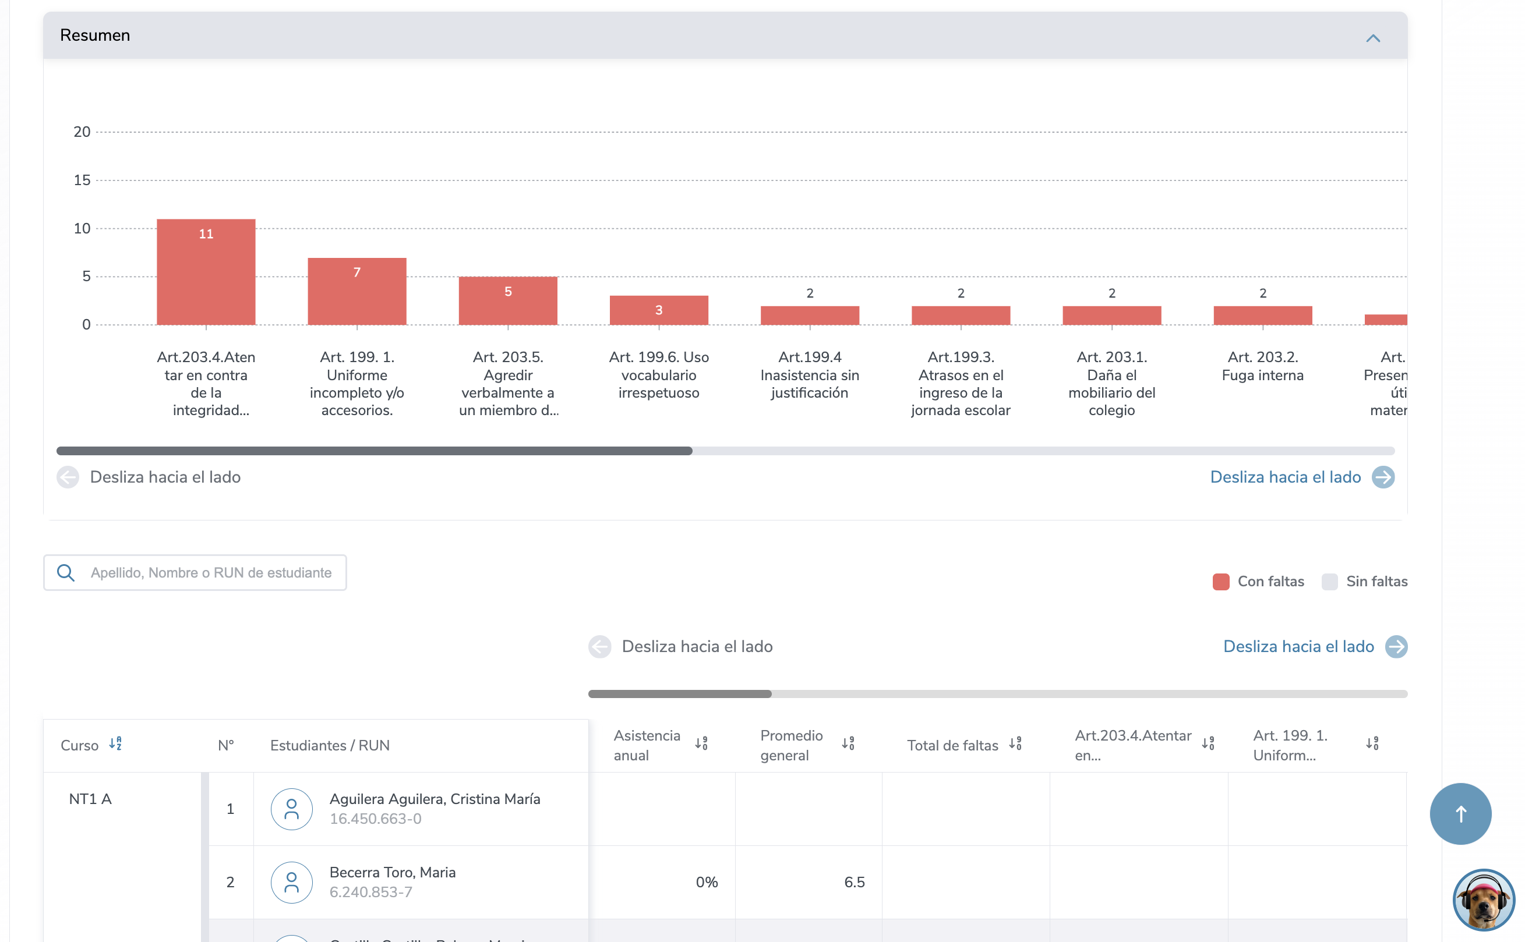This screenshot has height=942, width=1525.
Task: Click chart's left arrow scroll icon
Action: 68,477
